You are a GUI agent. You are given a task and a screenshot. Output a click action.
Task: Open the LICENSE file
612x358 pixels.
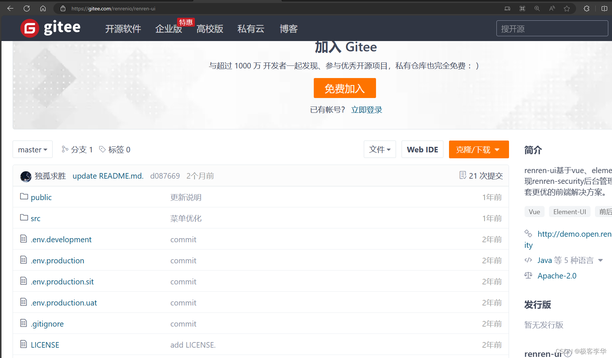click(45, 345)
